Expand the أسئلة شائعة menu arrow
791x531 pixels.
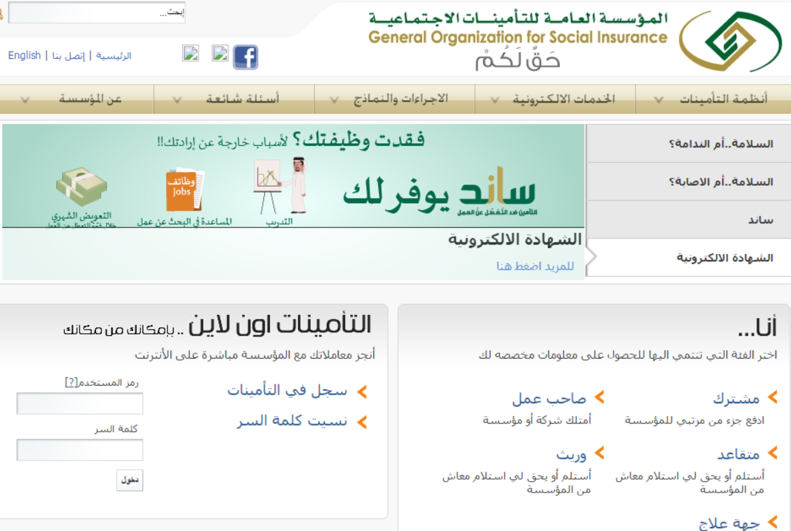(176, 100)
